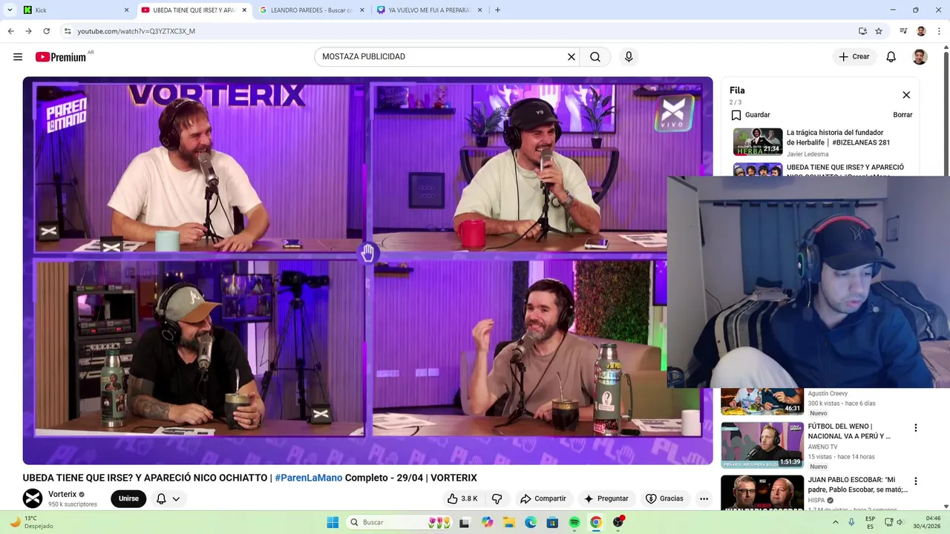Open options for JUAN PABLO ESCOBAR video
The image size is (950, 534).
pos(915,481)
